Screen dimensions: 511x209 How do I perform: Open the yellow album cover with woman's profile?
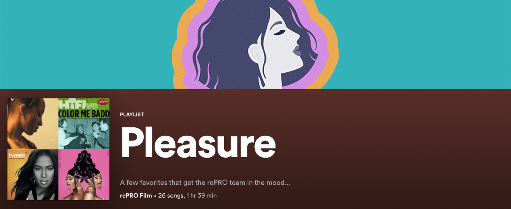pos(33,124)
